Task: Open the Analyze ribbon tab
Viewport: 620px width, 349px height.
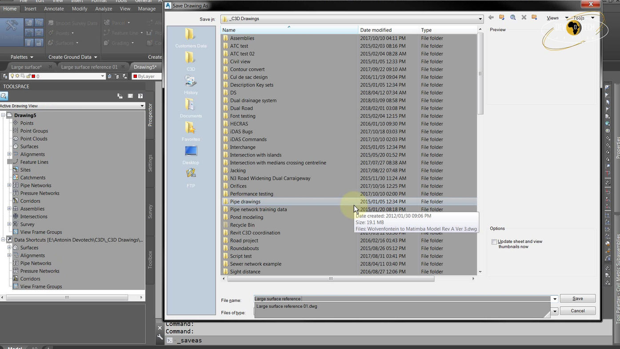Action: 104,8
